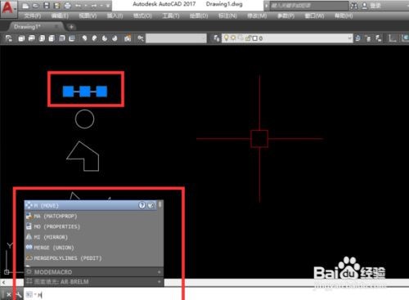Select M (MOVE) in the command suggestion list
This screenshot has width=409, height=300.
tap(91, 205)
